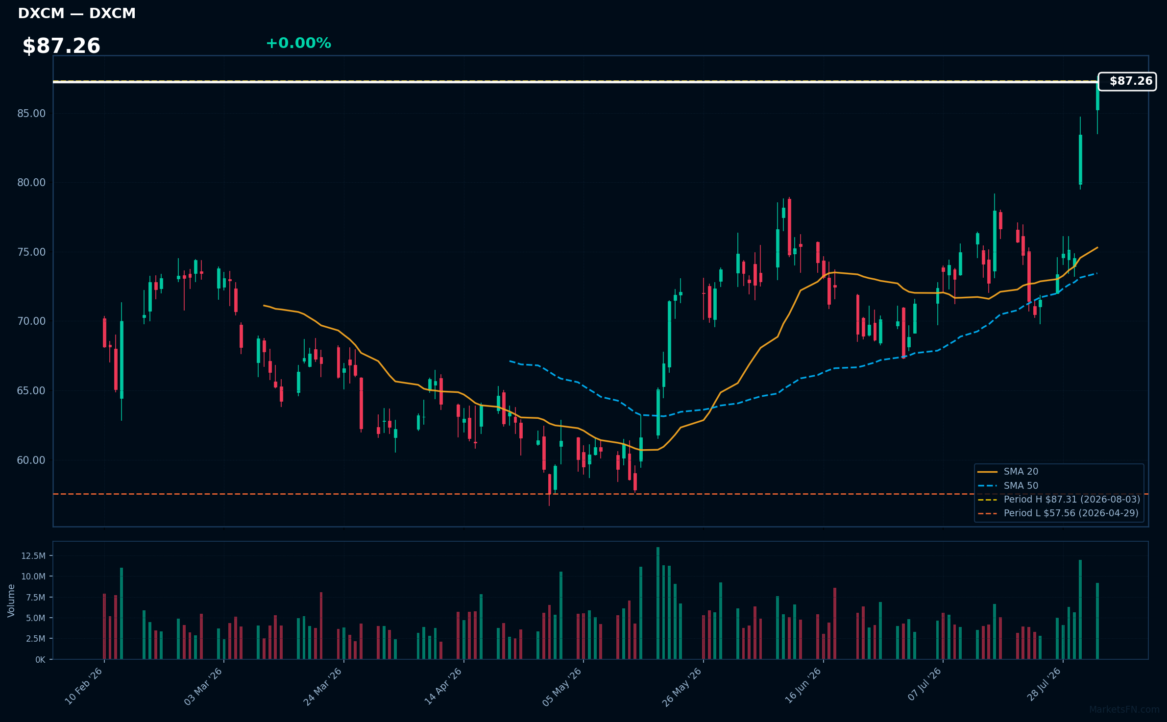The height and width of the screenshot is (722, 1167).
Task: Click the 60.00 price axis label
Action: pyautogui.click(x=31, y=460)
